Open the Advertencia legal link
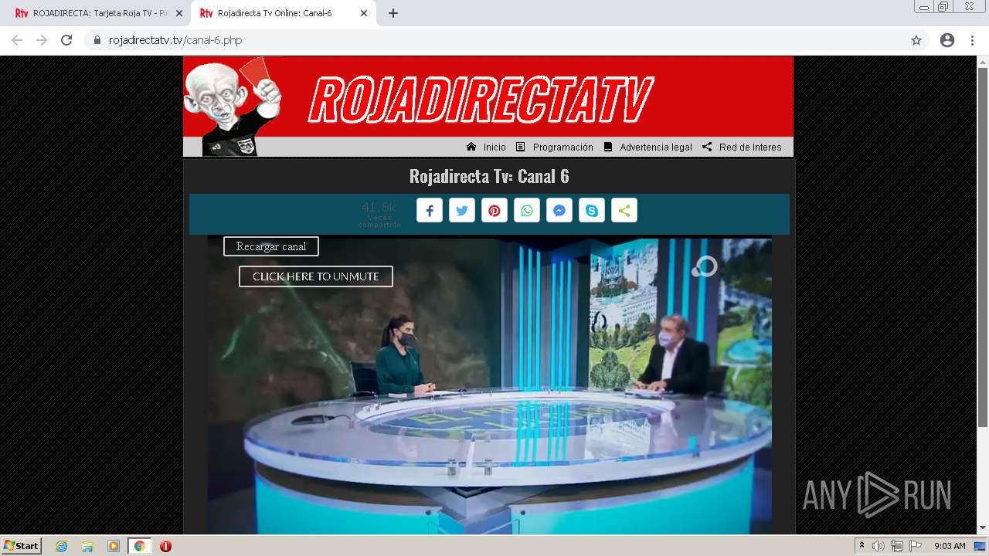The width and height of the screenshot is (989, 556). pos(656,147)
